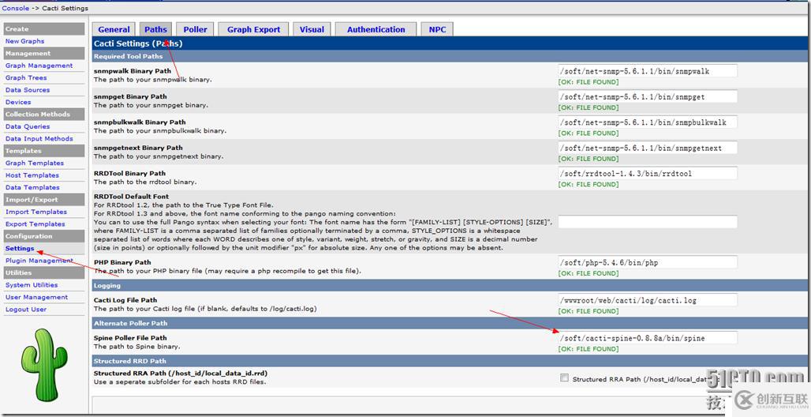Click the Utilities sidebar header
This screenshot has width=811, height=417.
44,272
